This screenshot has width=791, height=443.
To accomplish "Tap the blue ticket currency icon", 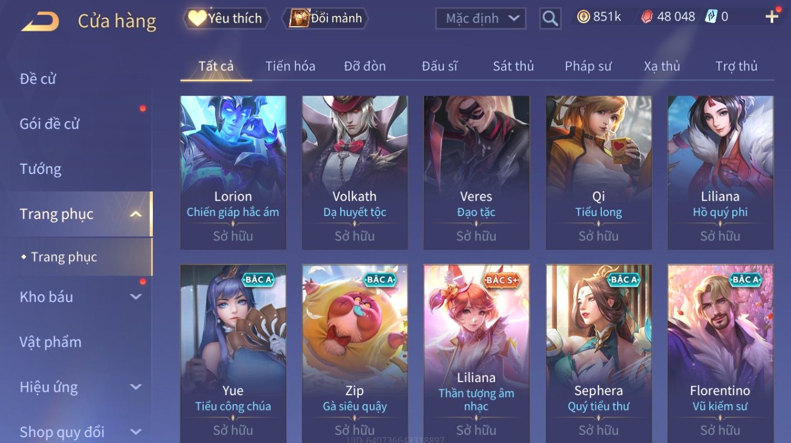I will tap(711, 17).
